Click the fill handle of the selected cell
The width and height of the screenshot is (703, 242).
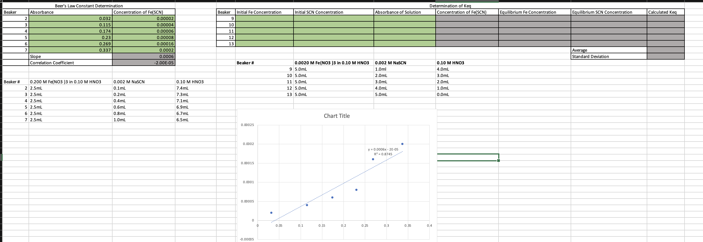[x=498, y=161]
